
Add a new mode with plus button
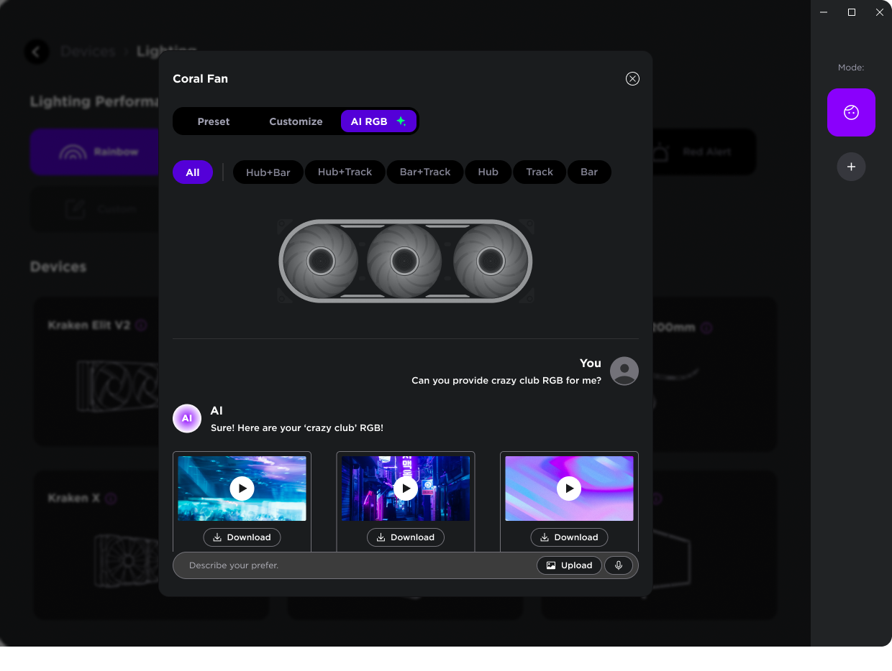[851, 167]
